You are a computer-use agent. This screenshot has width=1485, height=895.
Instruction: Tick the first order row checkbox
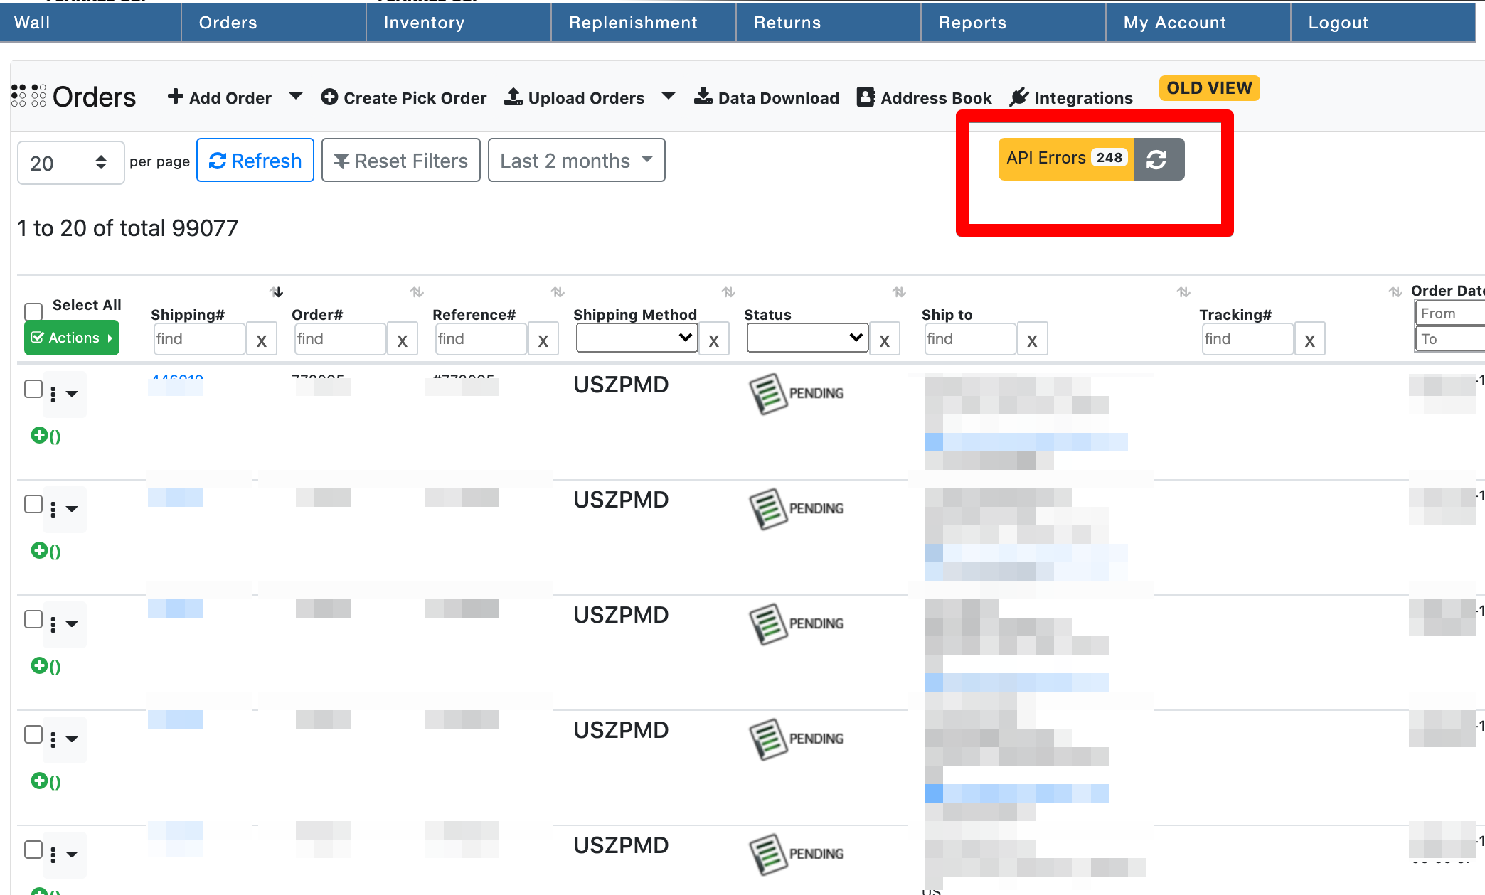click(33, 389)
